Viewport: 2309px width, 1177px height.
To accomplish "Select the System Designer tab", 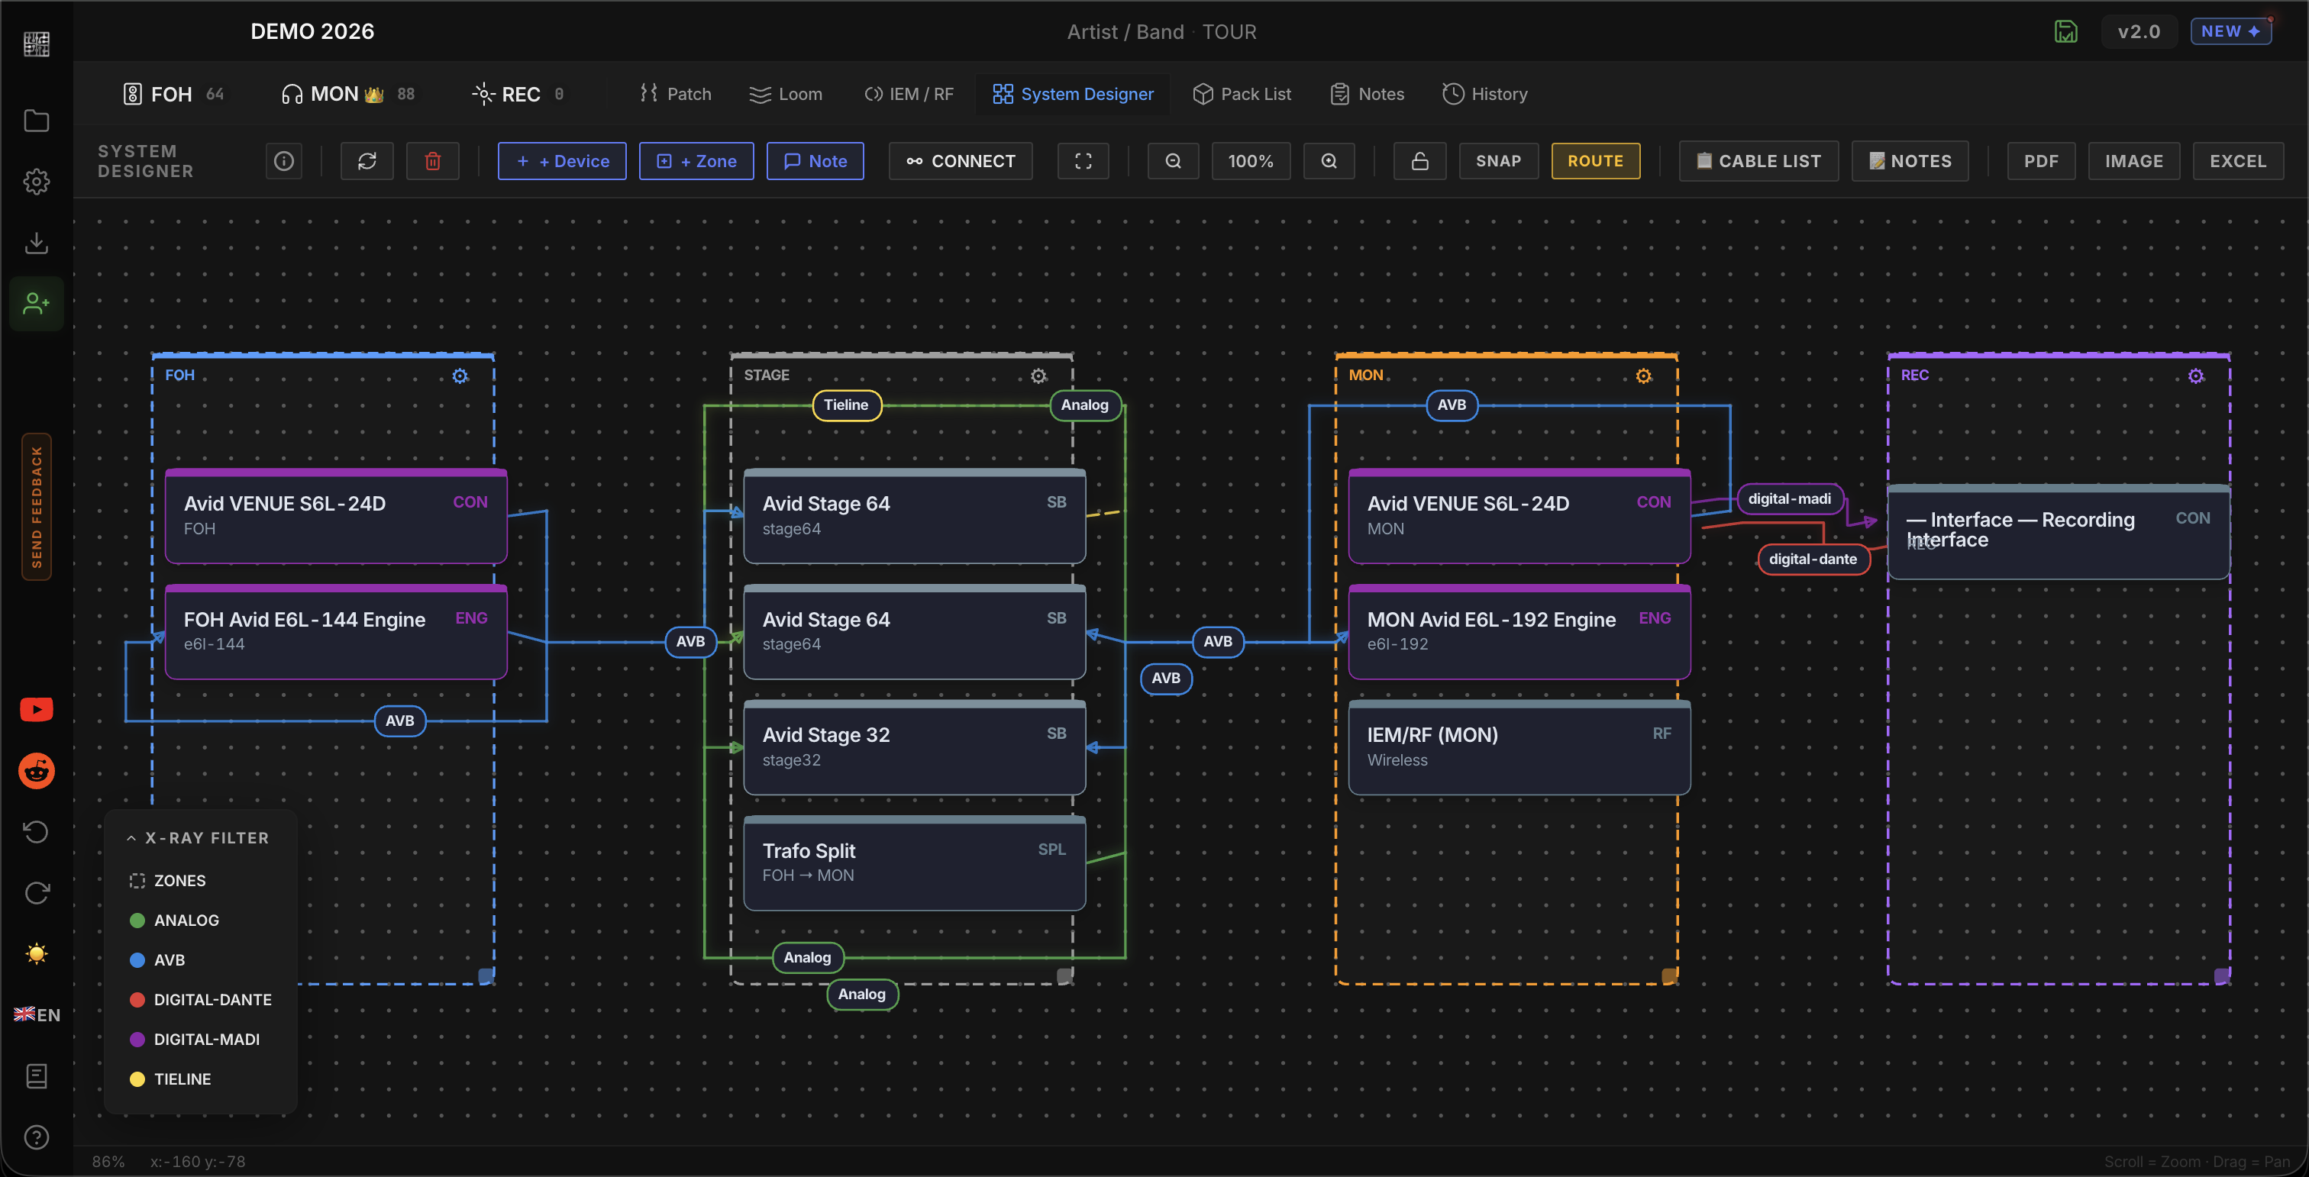I will pyautogui.click(x=1073, y=94).
